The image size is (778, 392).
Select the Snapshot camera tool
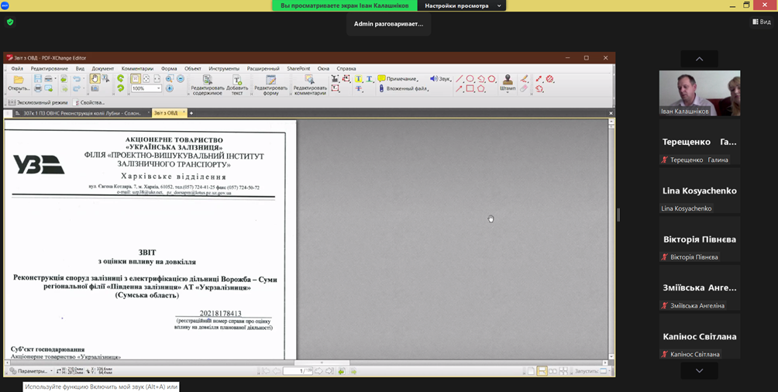[x=95, y=88]
